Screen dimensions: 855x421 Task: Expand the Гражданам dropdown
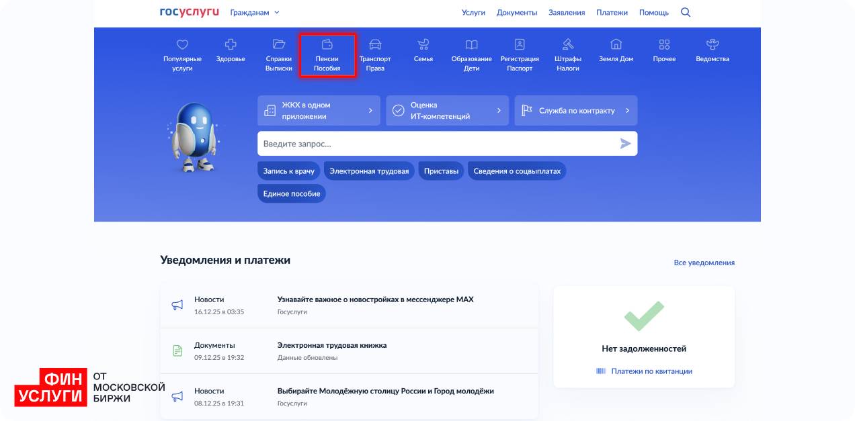tap(254, 12)
